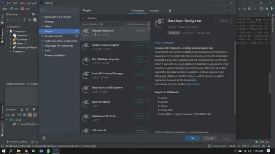Open Plugins gear menu beside Installed tab
Image resolution: width=275 pixels, height=154 pixels.
point(170,11)
